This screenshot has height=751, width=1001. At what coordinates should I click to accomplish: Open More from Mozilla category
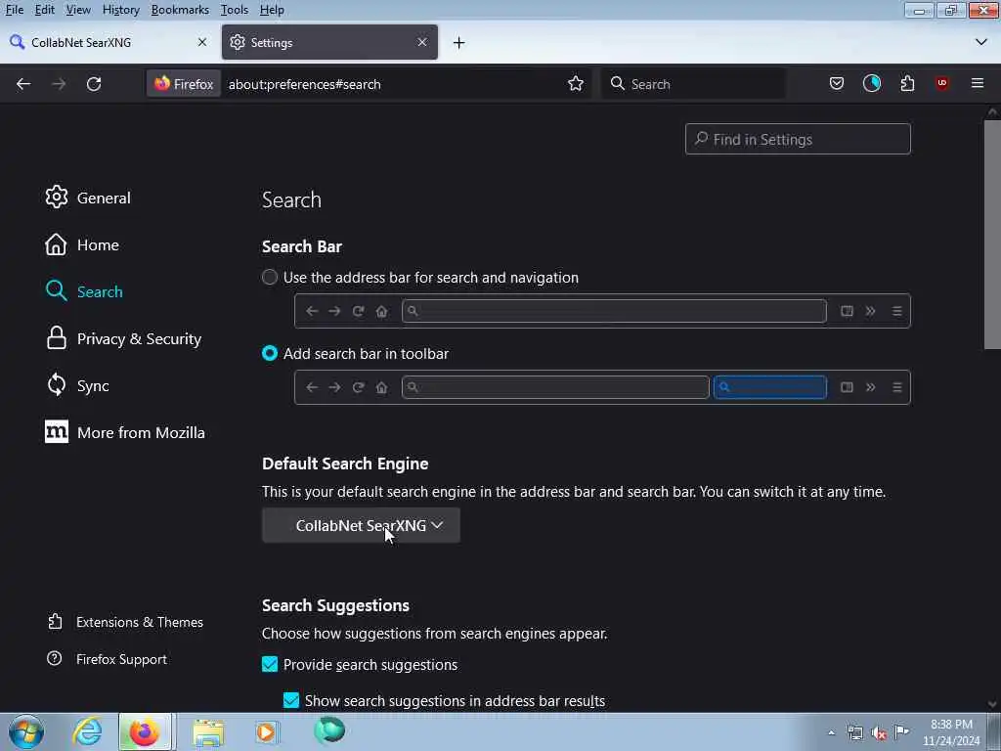coord(125,433)
